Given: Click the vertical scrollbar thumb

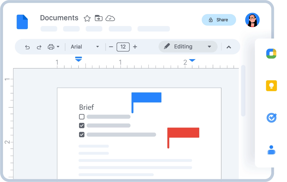Looking at the screenshot, I should [243, 91].
